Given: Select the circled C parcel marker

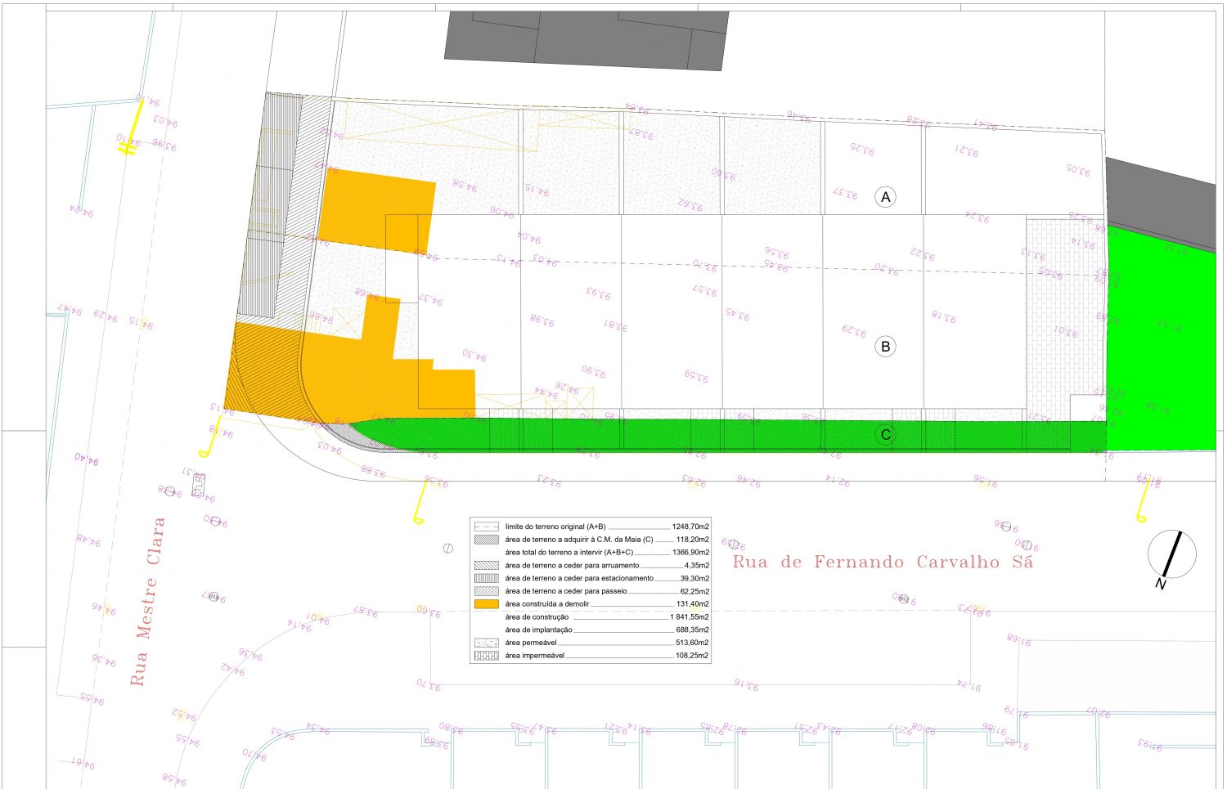Looking at the screenshot, I should point(884,434).
